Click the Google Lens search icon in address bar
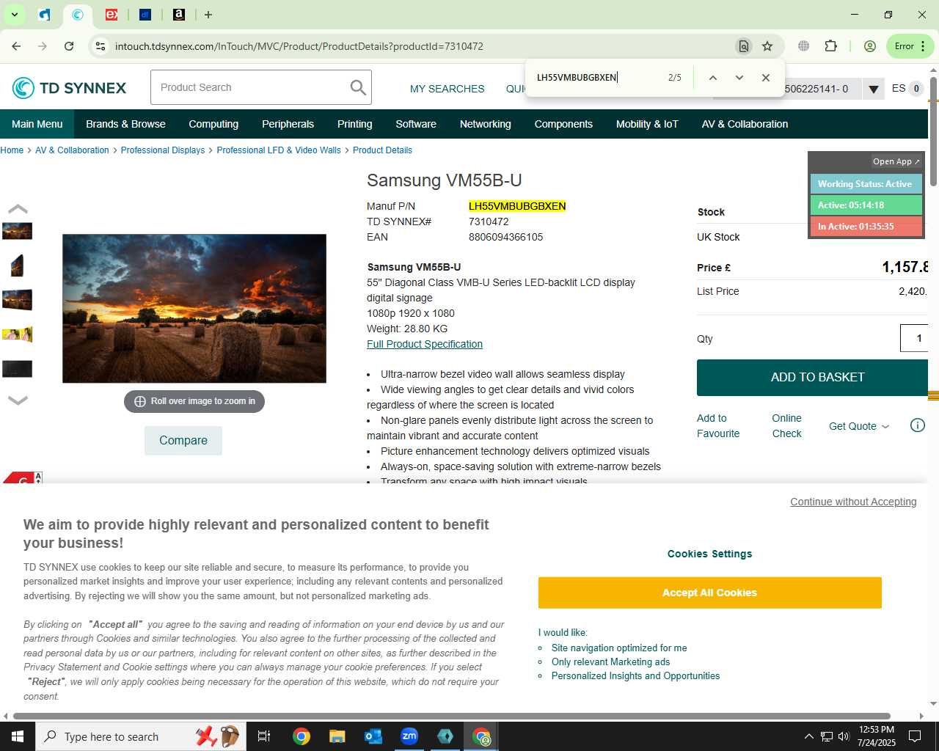This screenshot has height=751, width=939. [x=743, y=46]
